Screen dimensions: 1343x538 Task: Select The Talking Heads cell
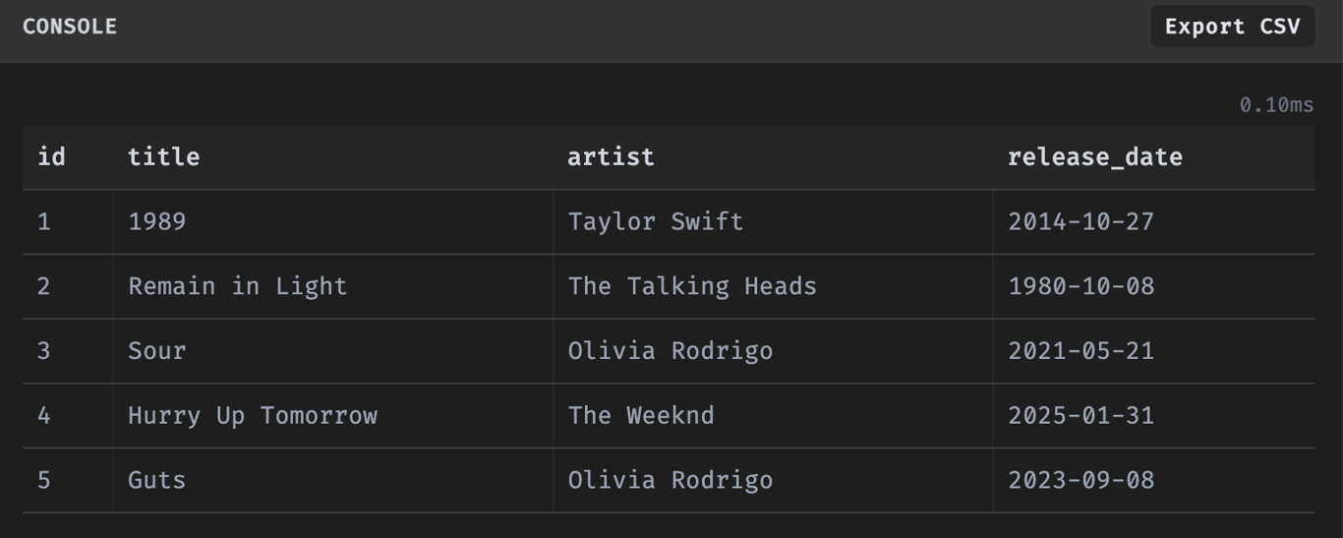coord(692,286)
